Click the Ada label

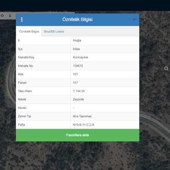(20, 74)
